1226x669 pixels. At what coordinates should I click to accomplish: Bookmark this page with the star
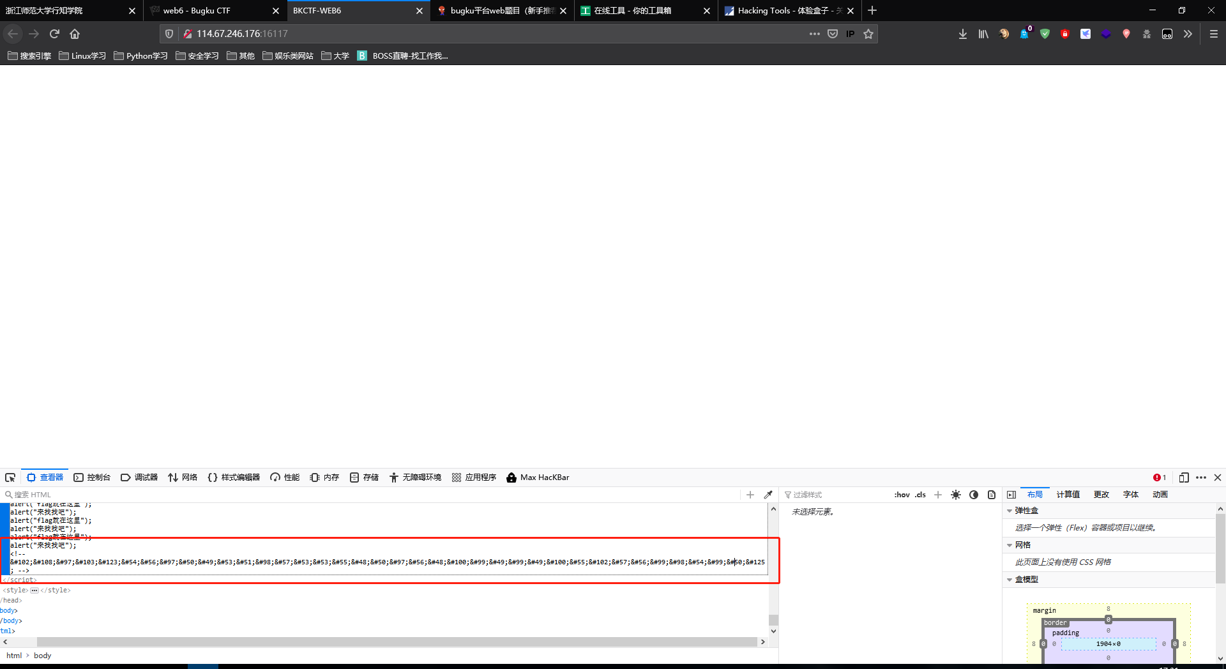tap(868, 34)
